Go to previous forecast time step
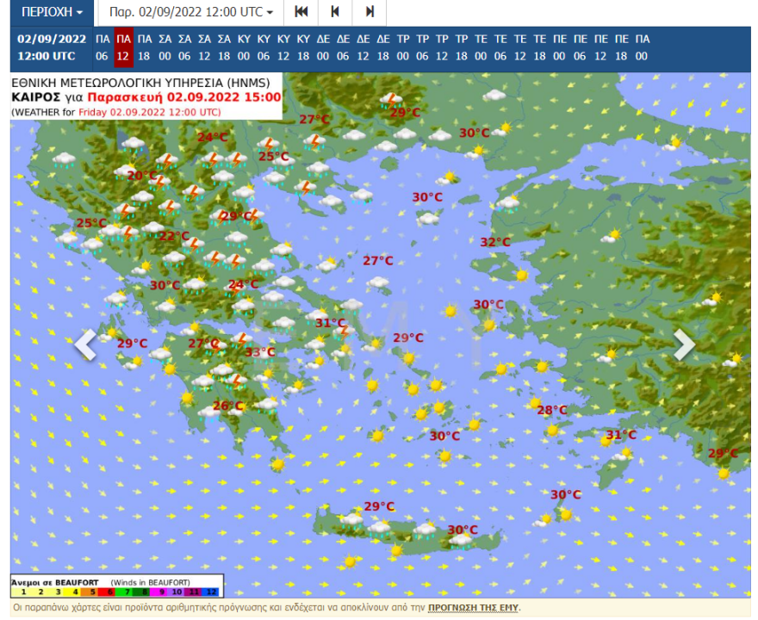Image resolution: width=758 pixels, height=620 pixels. click(335, 13)
